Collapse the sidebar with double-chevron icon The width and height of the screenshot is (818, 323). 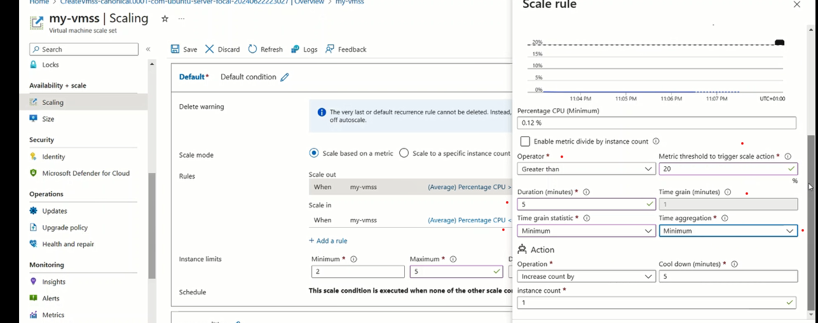pos(148,49)
